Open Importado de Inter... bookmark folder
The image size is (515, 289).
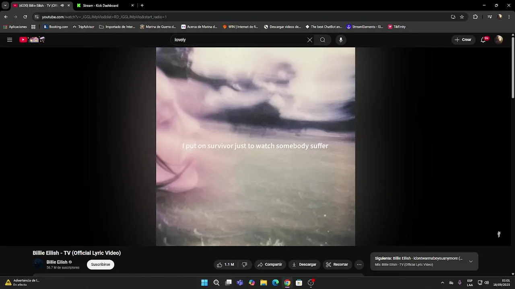[117, 27]
